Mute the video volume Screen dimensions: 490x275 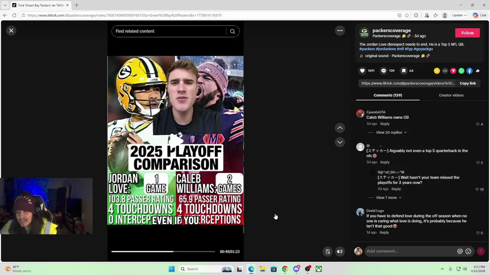(x=340, y=251)
